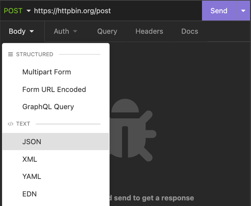
Task: Choose XML as the body type
Action: point(30,159)
